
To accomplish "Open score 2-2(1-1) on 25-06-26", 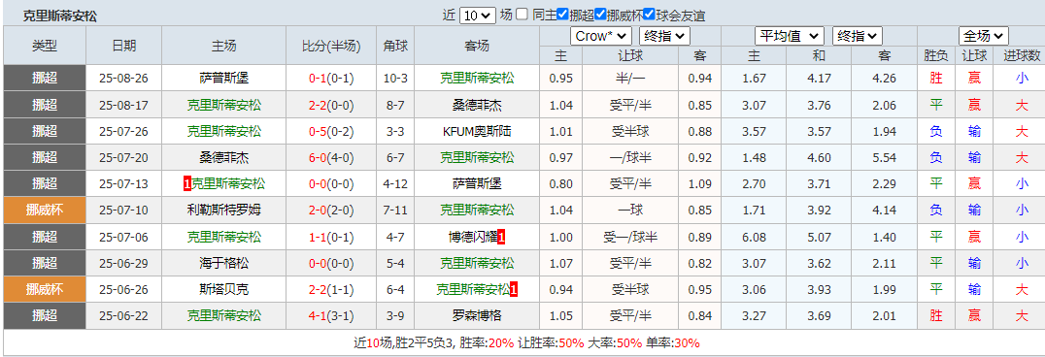I will click(331, 290).
